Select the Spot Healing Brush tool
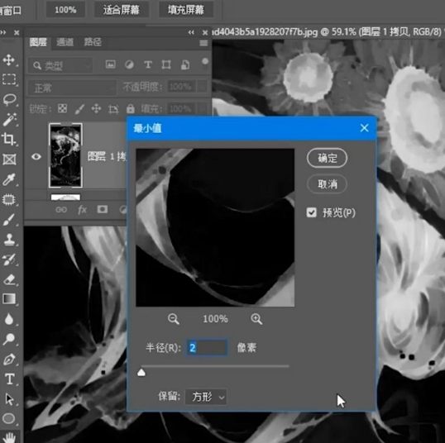Image resolution: width=445 pixels, height=443 pixels. pos(9,200)
